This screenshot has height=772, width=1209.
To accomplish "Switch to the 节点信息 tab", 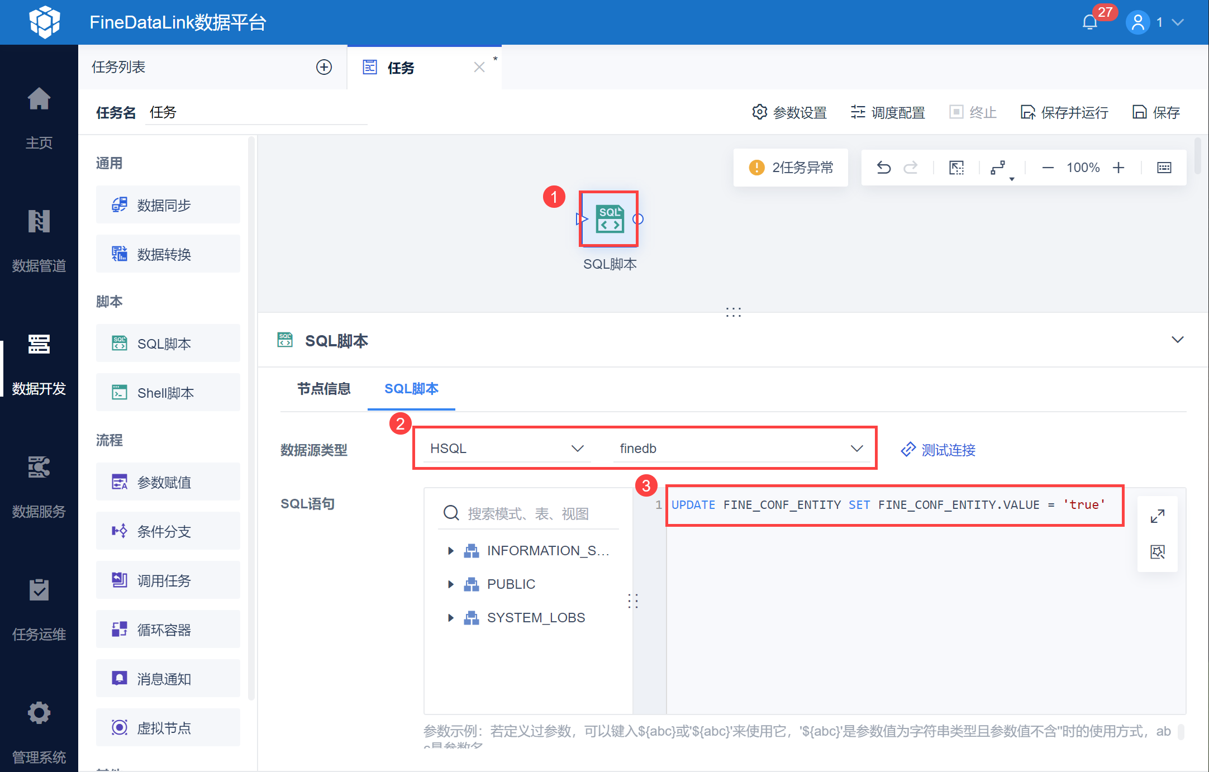I will pos(324,389).
